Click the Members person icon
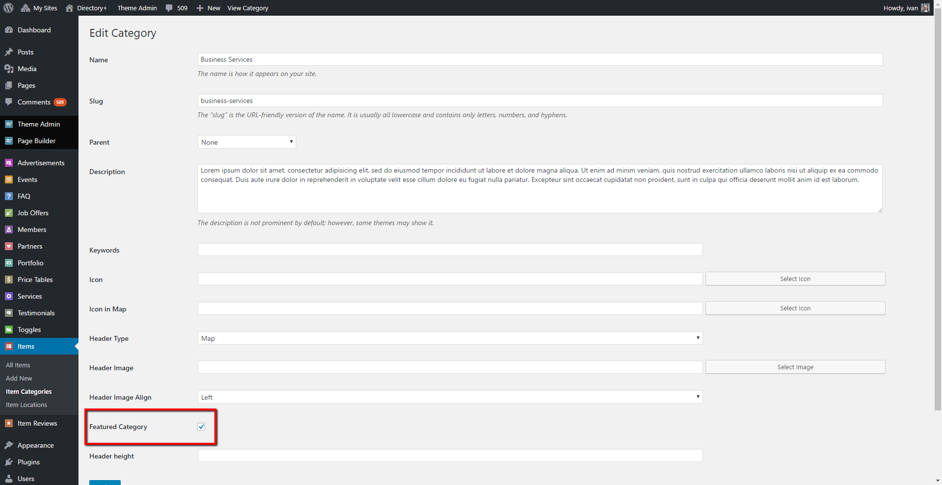This screenshot has width=942, height=485. click(x=9, y=230)
